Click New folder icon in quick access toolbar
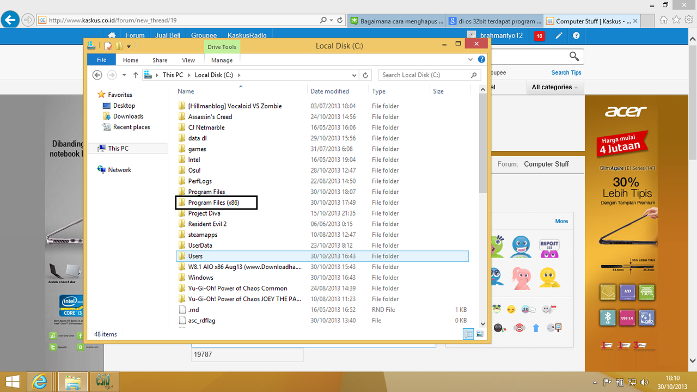697x392 pixels. click(x=119, y=46)
